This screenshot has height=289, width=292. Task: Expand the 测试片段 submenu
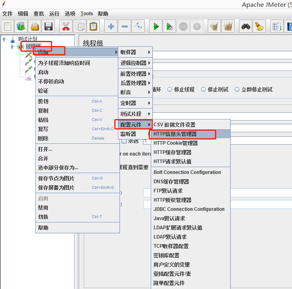(136, 114)
